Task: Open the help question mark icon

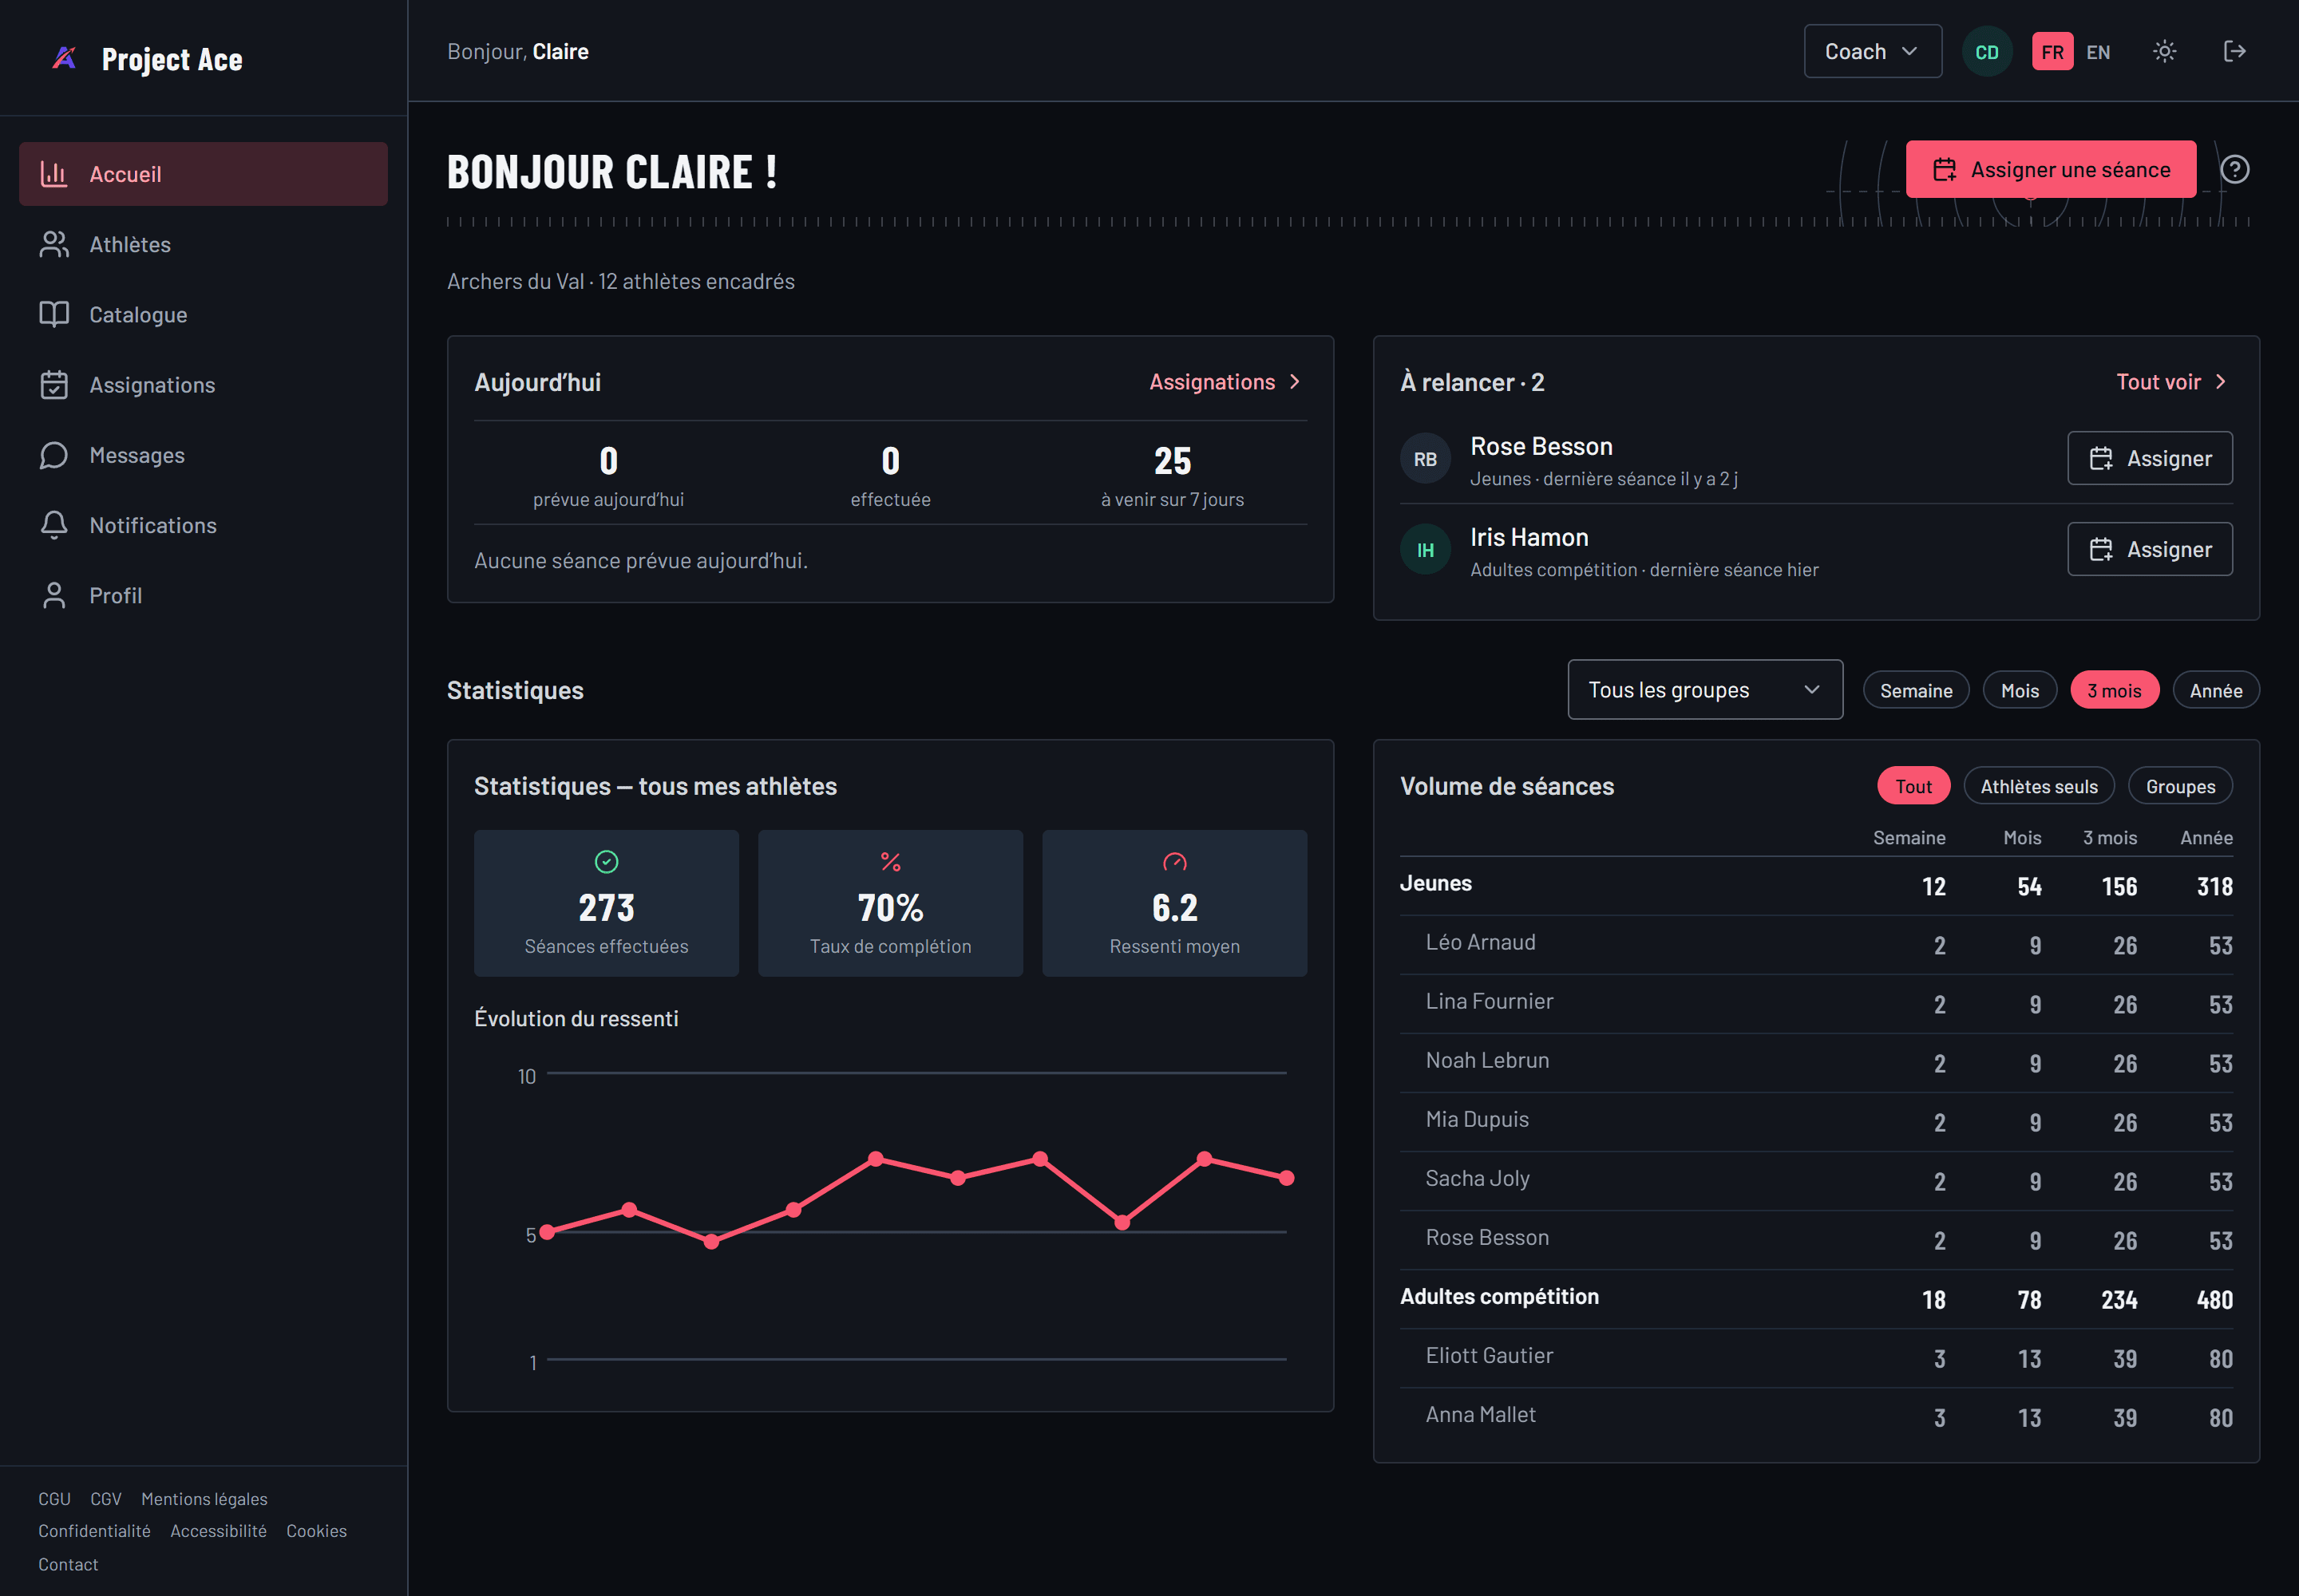Action: coord(2234,169)
